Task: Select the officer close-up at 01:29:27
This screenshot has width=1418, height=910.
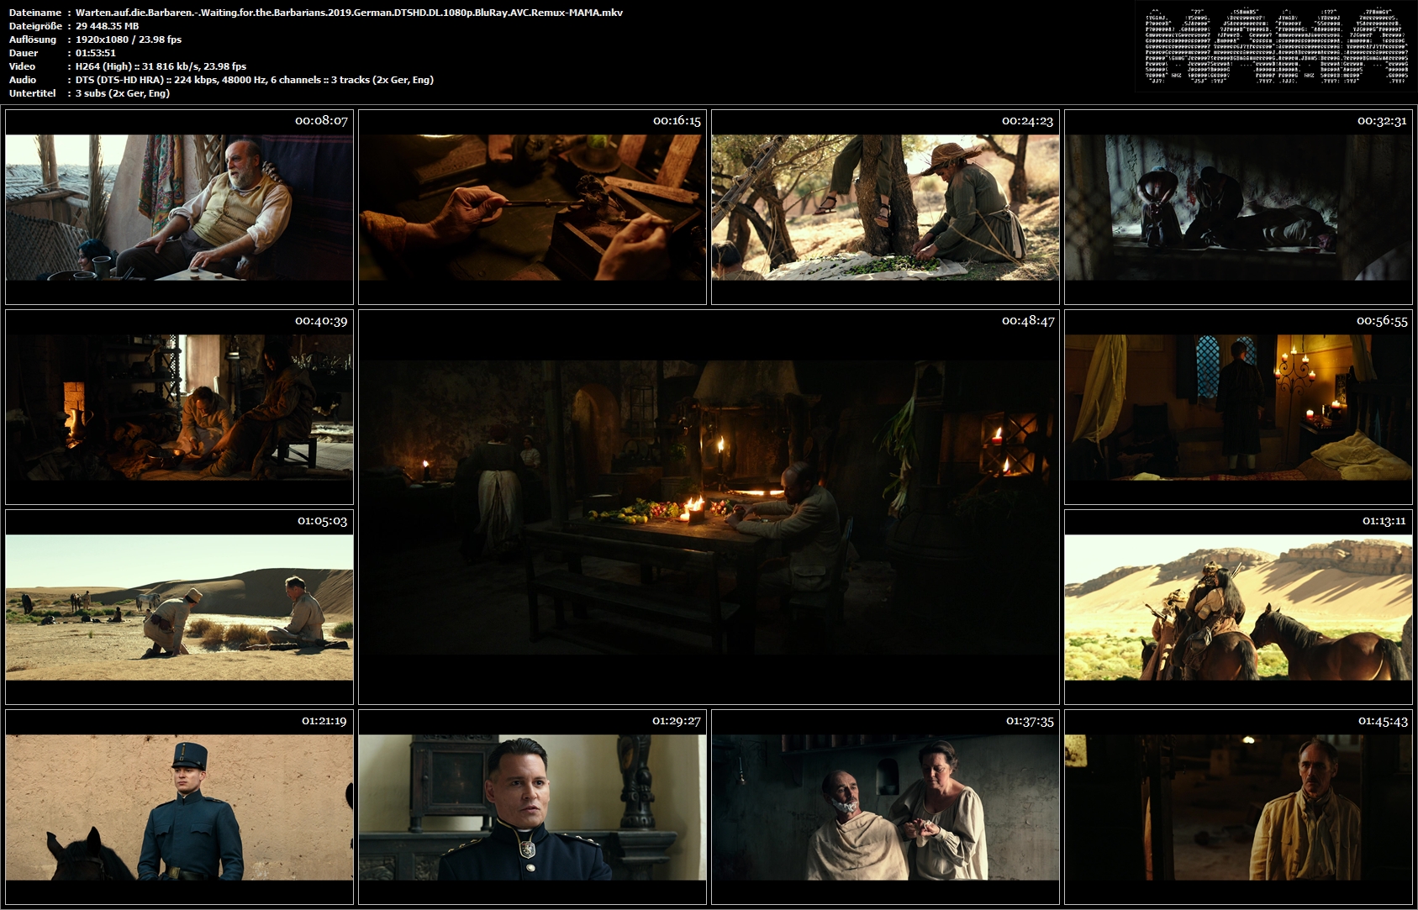Action: [x=532, y=807]
